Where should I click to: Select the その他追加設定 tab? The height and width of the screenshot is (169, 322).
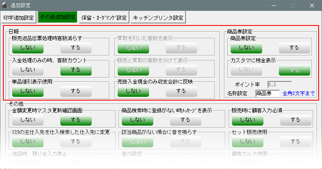coord(57,18)
